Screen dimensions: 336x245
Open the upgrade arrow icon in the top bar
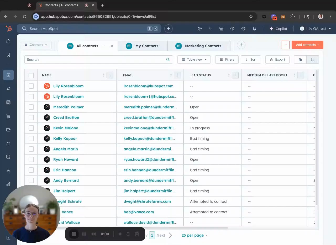(x=200, y=29)
